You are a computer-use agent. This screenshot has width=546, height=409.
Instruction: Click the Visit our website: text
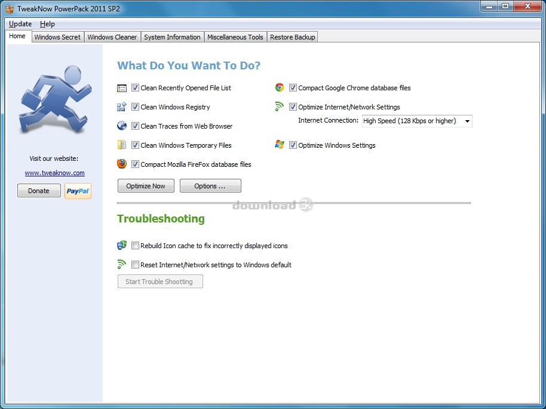pyautogui.click(x=54, y=158)
